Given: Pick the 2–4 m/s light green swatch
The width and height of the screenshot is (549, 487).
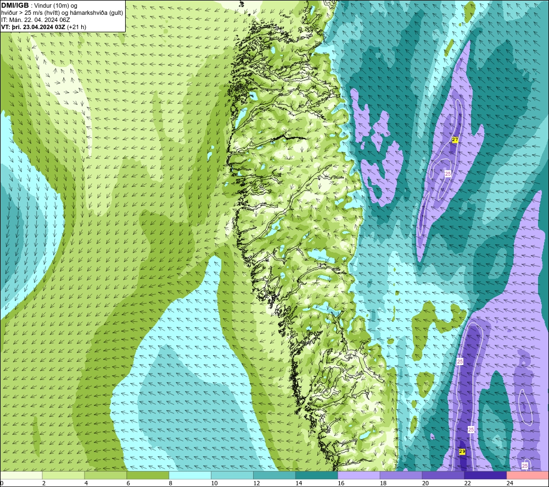Looking at the screenshot, I should coord(63,475).
